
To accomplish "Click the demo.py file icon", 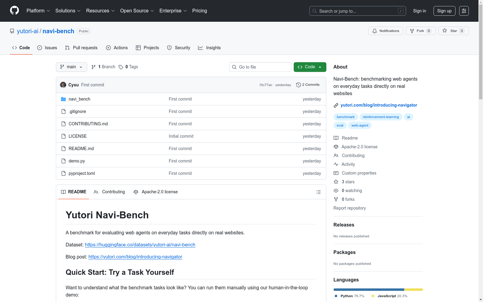I will click(x=63, y=161).
